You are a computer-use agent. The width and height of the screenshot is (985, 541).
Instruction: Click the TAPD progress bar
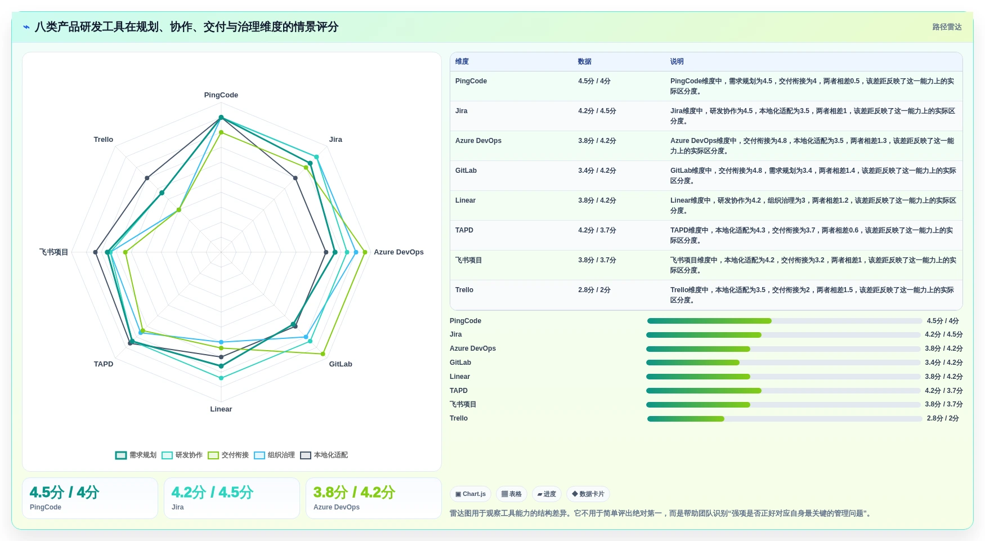coord(783,391)
